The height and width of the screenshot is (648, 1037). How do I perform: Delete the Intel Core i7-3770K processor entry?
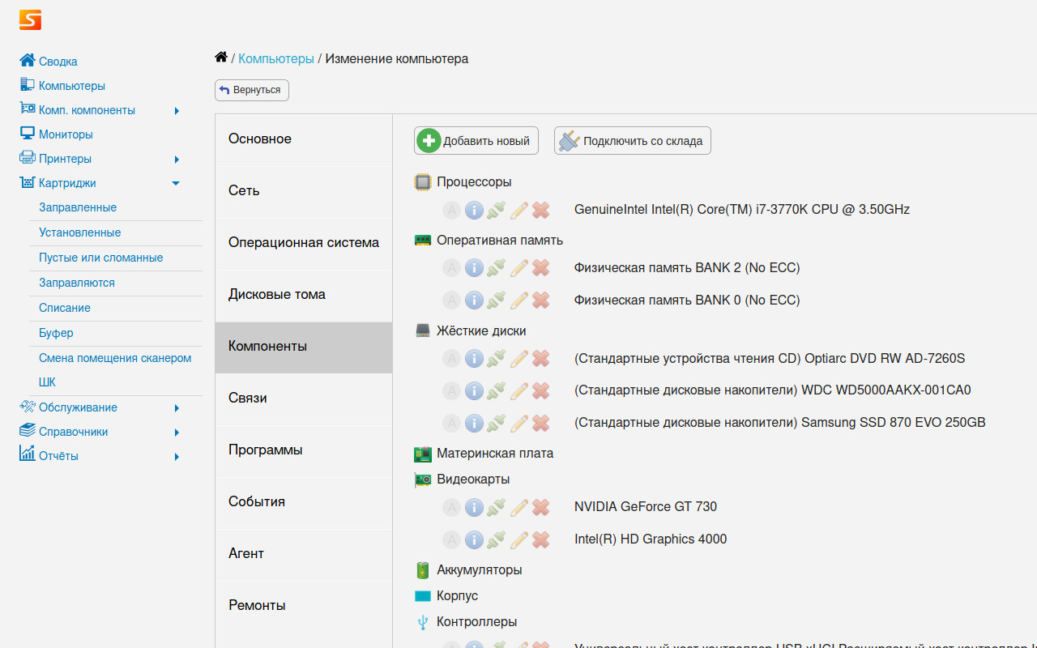click(541, 210)
